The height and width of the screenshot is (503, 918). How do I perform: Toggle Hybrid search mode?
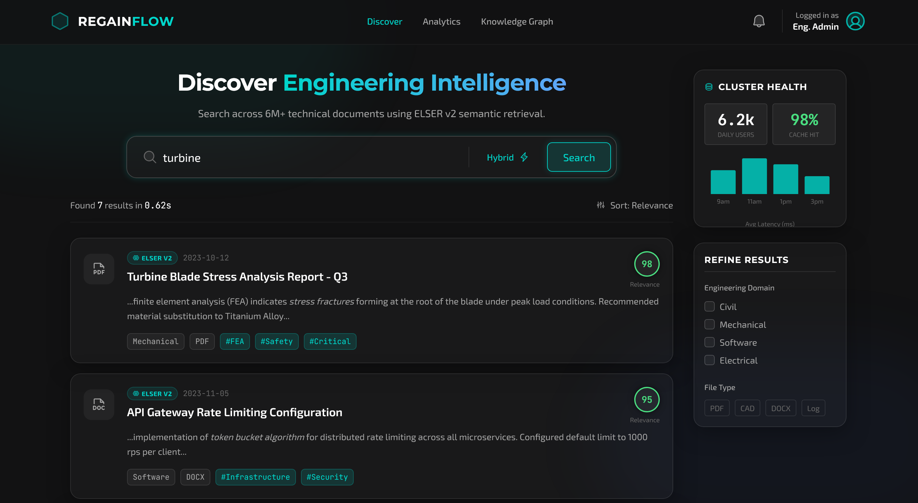point(507,157)
